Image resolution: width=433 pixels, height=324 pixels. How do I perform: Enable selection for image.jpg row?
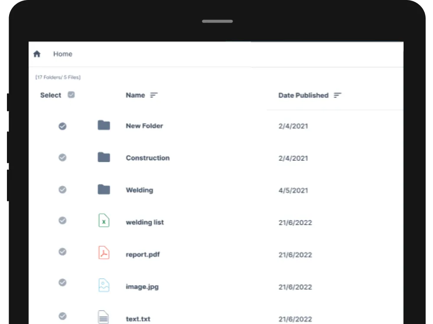(62, 283)
